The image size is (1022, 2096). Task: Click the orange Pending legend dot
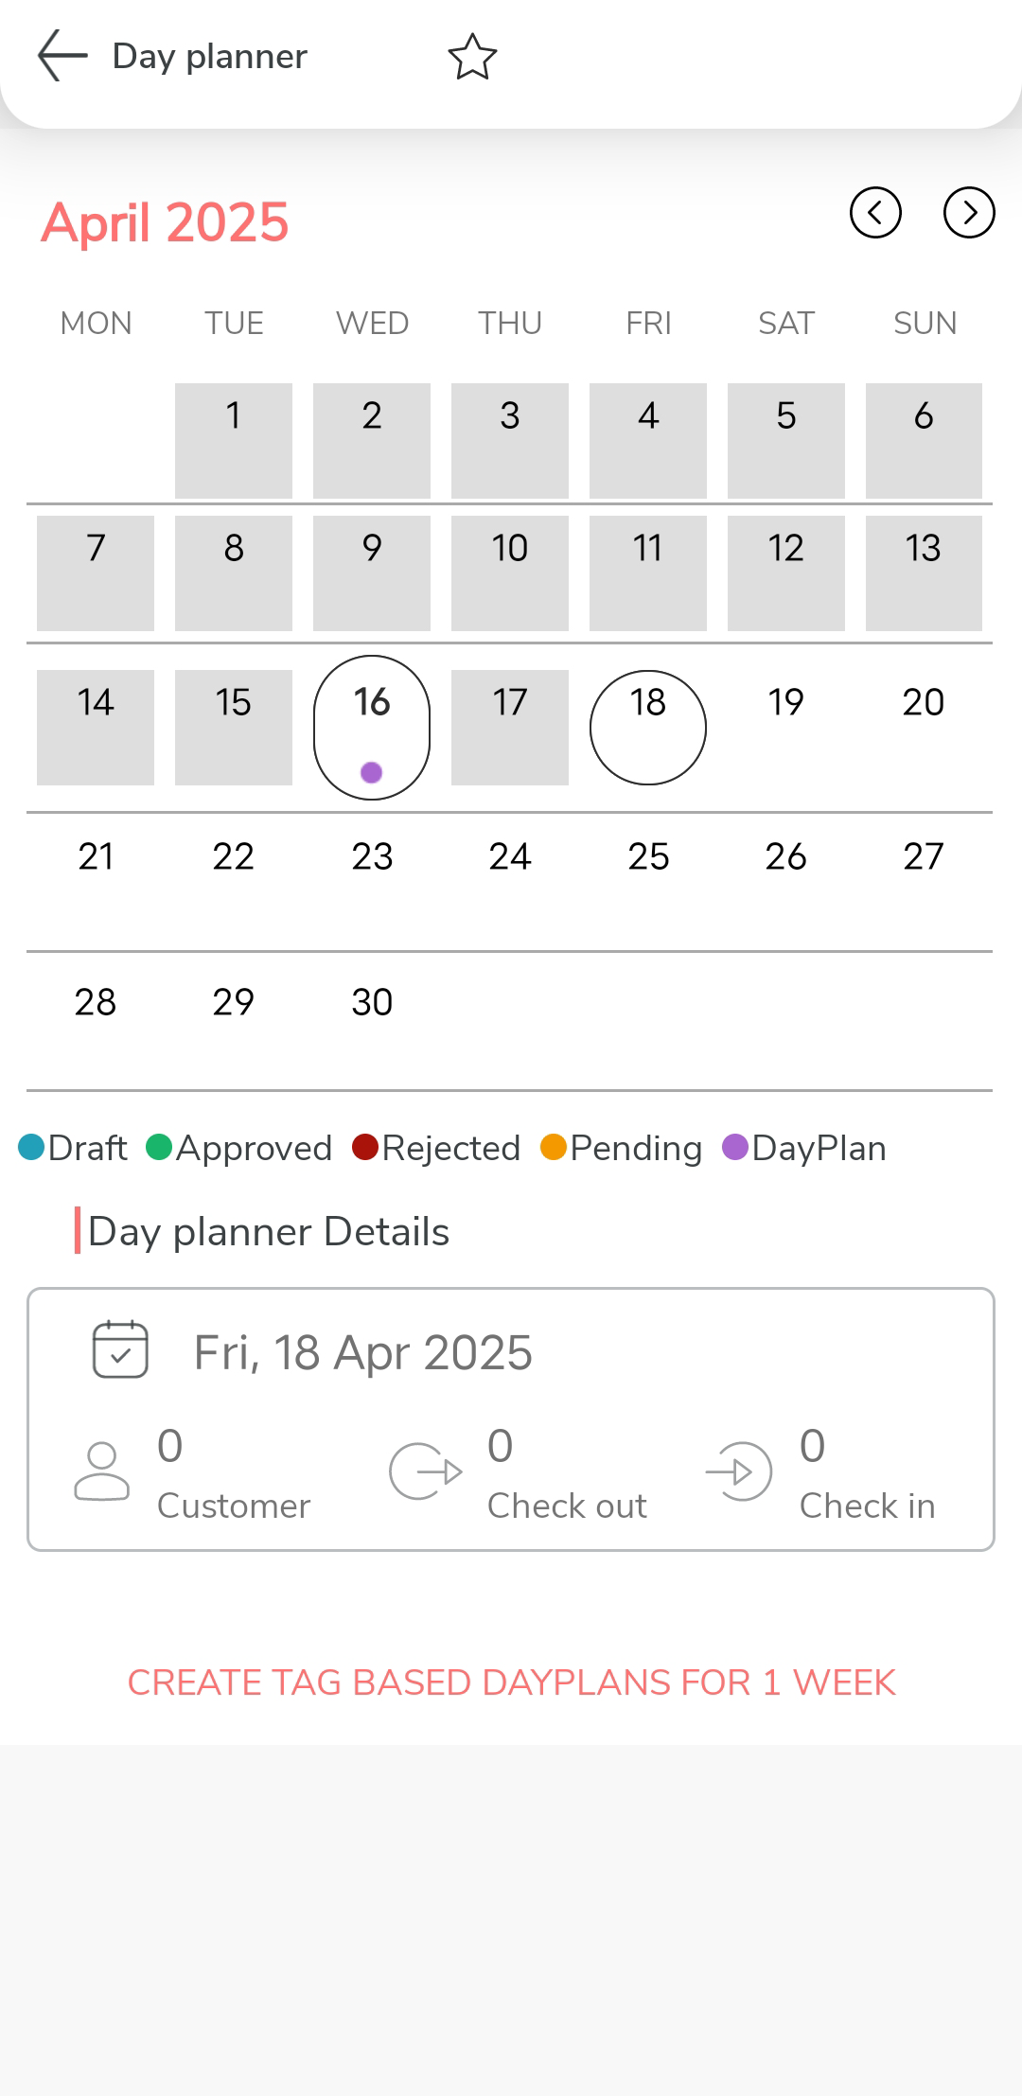554,1148
